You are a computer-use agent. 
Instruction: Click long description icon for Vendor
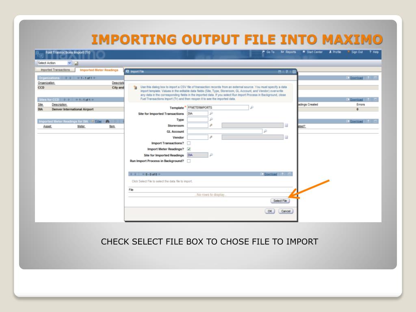click(286, 137)
